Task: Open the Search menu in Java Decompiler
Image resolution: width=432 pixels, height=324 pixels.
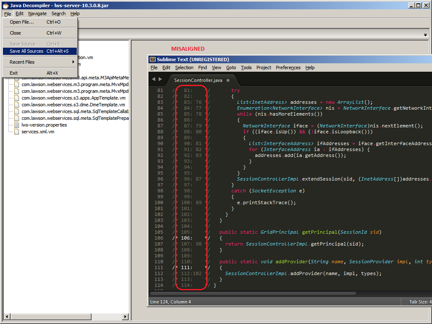Action: (58, 13)
